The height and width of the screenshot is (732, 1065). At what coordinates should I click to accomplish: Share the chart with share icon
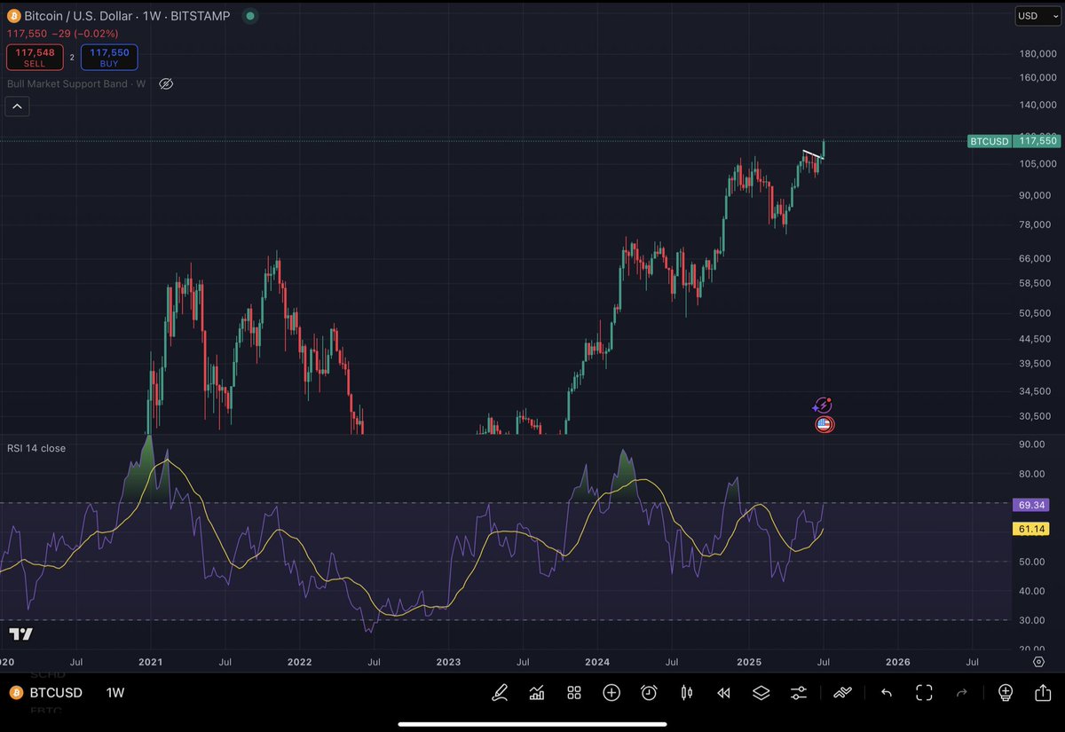(x=1043, y=692)
